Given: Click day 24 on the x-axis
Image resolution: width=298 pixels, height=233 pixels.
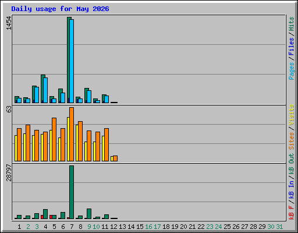Looking at the screenshot, I should (x=218, y=227).
